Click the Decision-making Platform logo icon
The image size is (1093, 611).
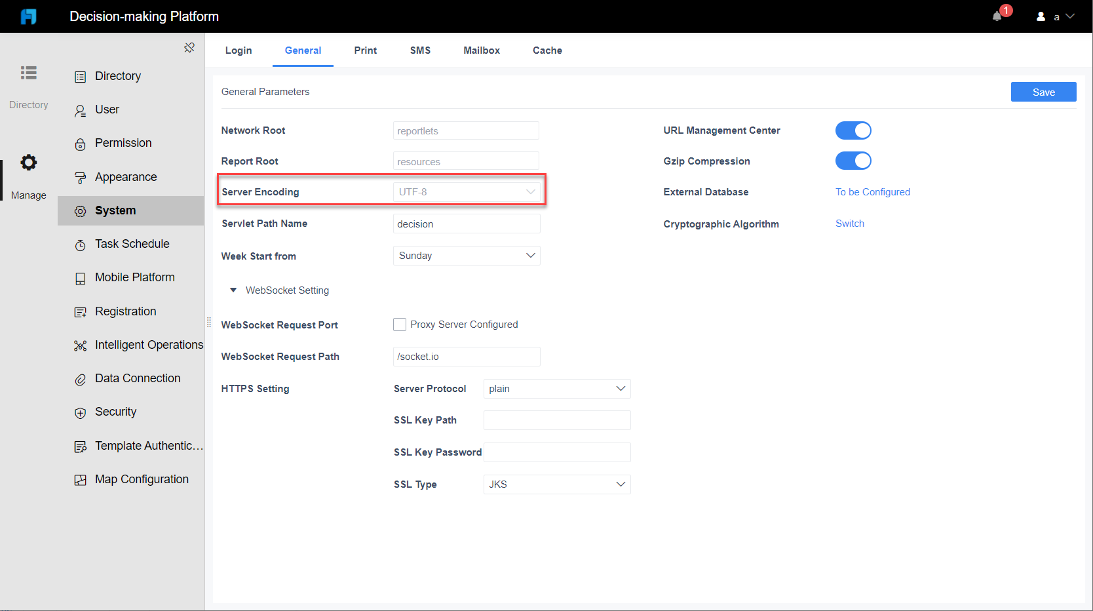tap(29, 16)
